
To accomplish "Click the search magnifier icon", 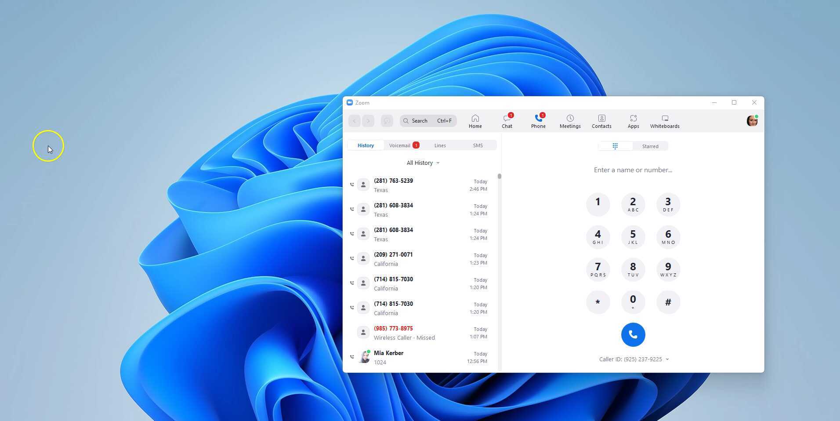I will click(x=406, y=120).
